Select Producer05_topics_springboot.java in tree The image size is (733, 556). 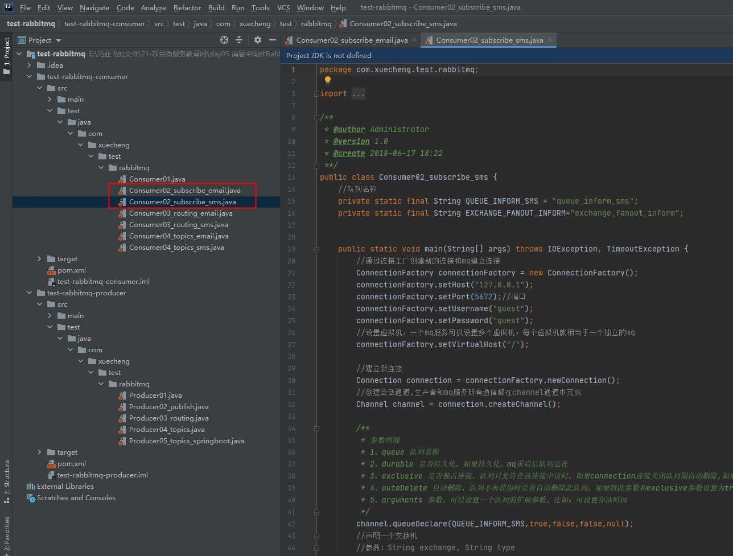click(x=187, y=441)
